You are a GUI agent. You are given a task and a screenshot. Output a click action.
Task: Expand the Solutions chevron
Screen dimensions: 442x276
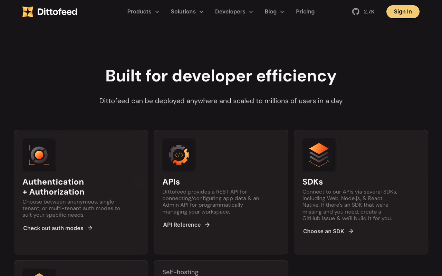pos(201,12)
